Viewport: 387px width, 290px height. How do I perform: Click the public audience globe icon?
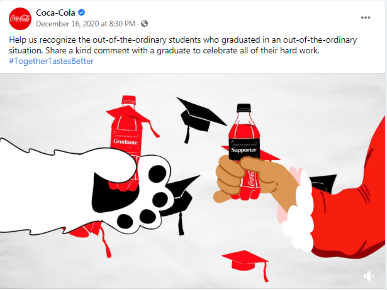[145, 24]
